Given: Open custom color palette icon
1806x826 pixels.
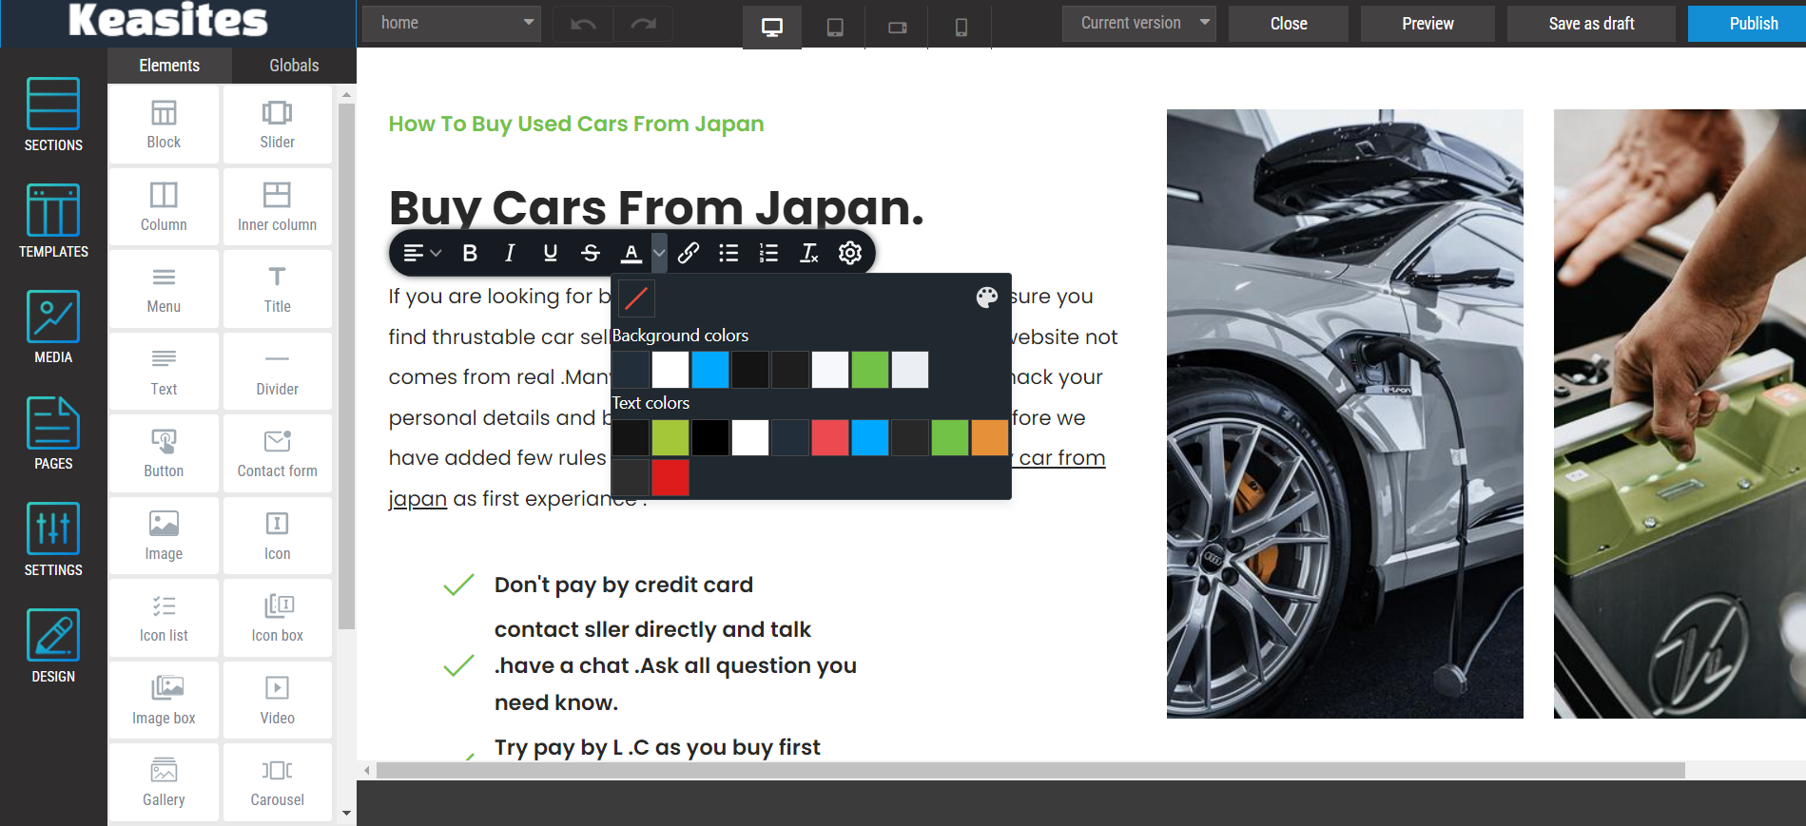Looking at the screenshot, I should click(x=986, y=298).
